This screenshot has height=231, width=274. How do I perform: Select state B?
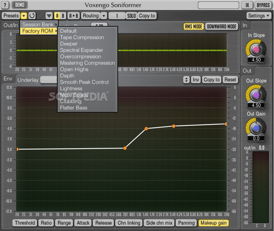pyautogui.click(x=63, y=16)
